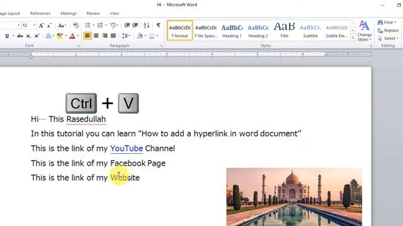This screenshot has height=226, width=403.
Task: Expand the Change Styles dropdown
Action: 365,31
